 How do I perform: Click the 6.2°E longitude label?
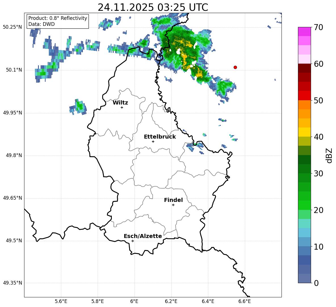point(171,301)
